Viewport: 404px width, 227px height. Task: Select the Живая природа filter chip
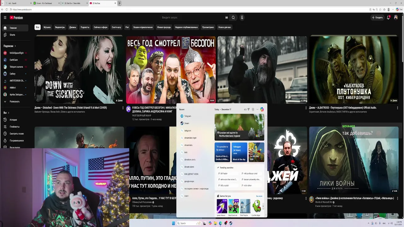pyautogui.click(x=164, y=27)
